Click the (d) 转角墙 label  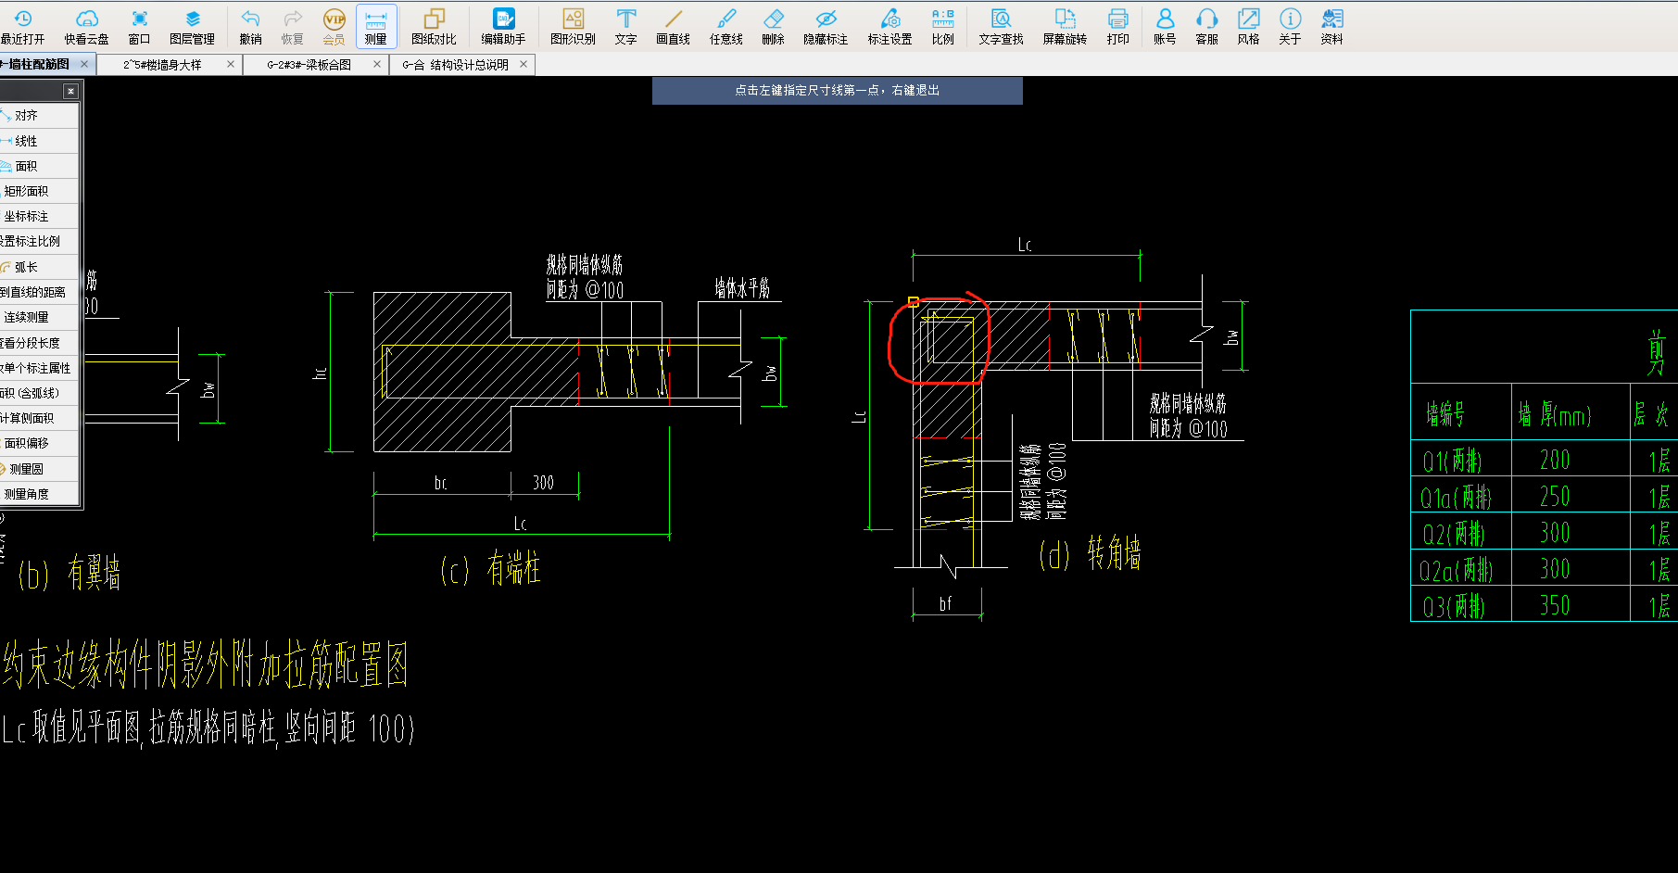point(1090,553)
